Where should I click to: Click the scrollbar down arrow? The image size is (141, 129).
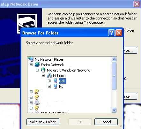coord(114,110)
